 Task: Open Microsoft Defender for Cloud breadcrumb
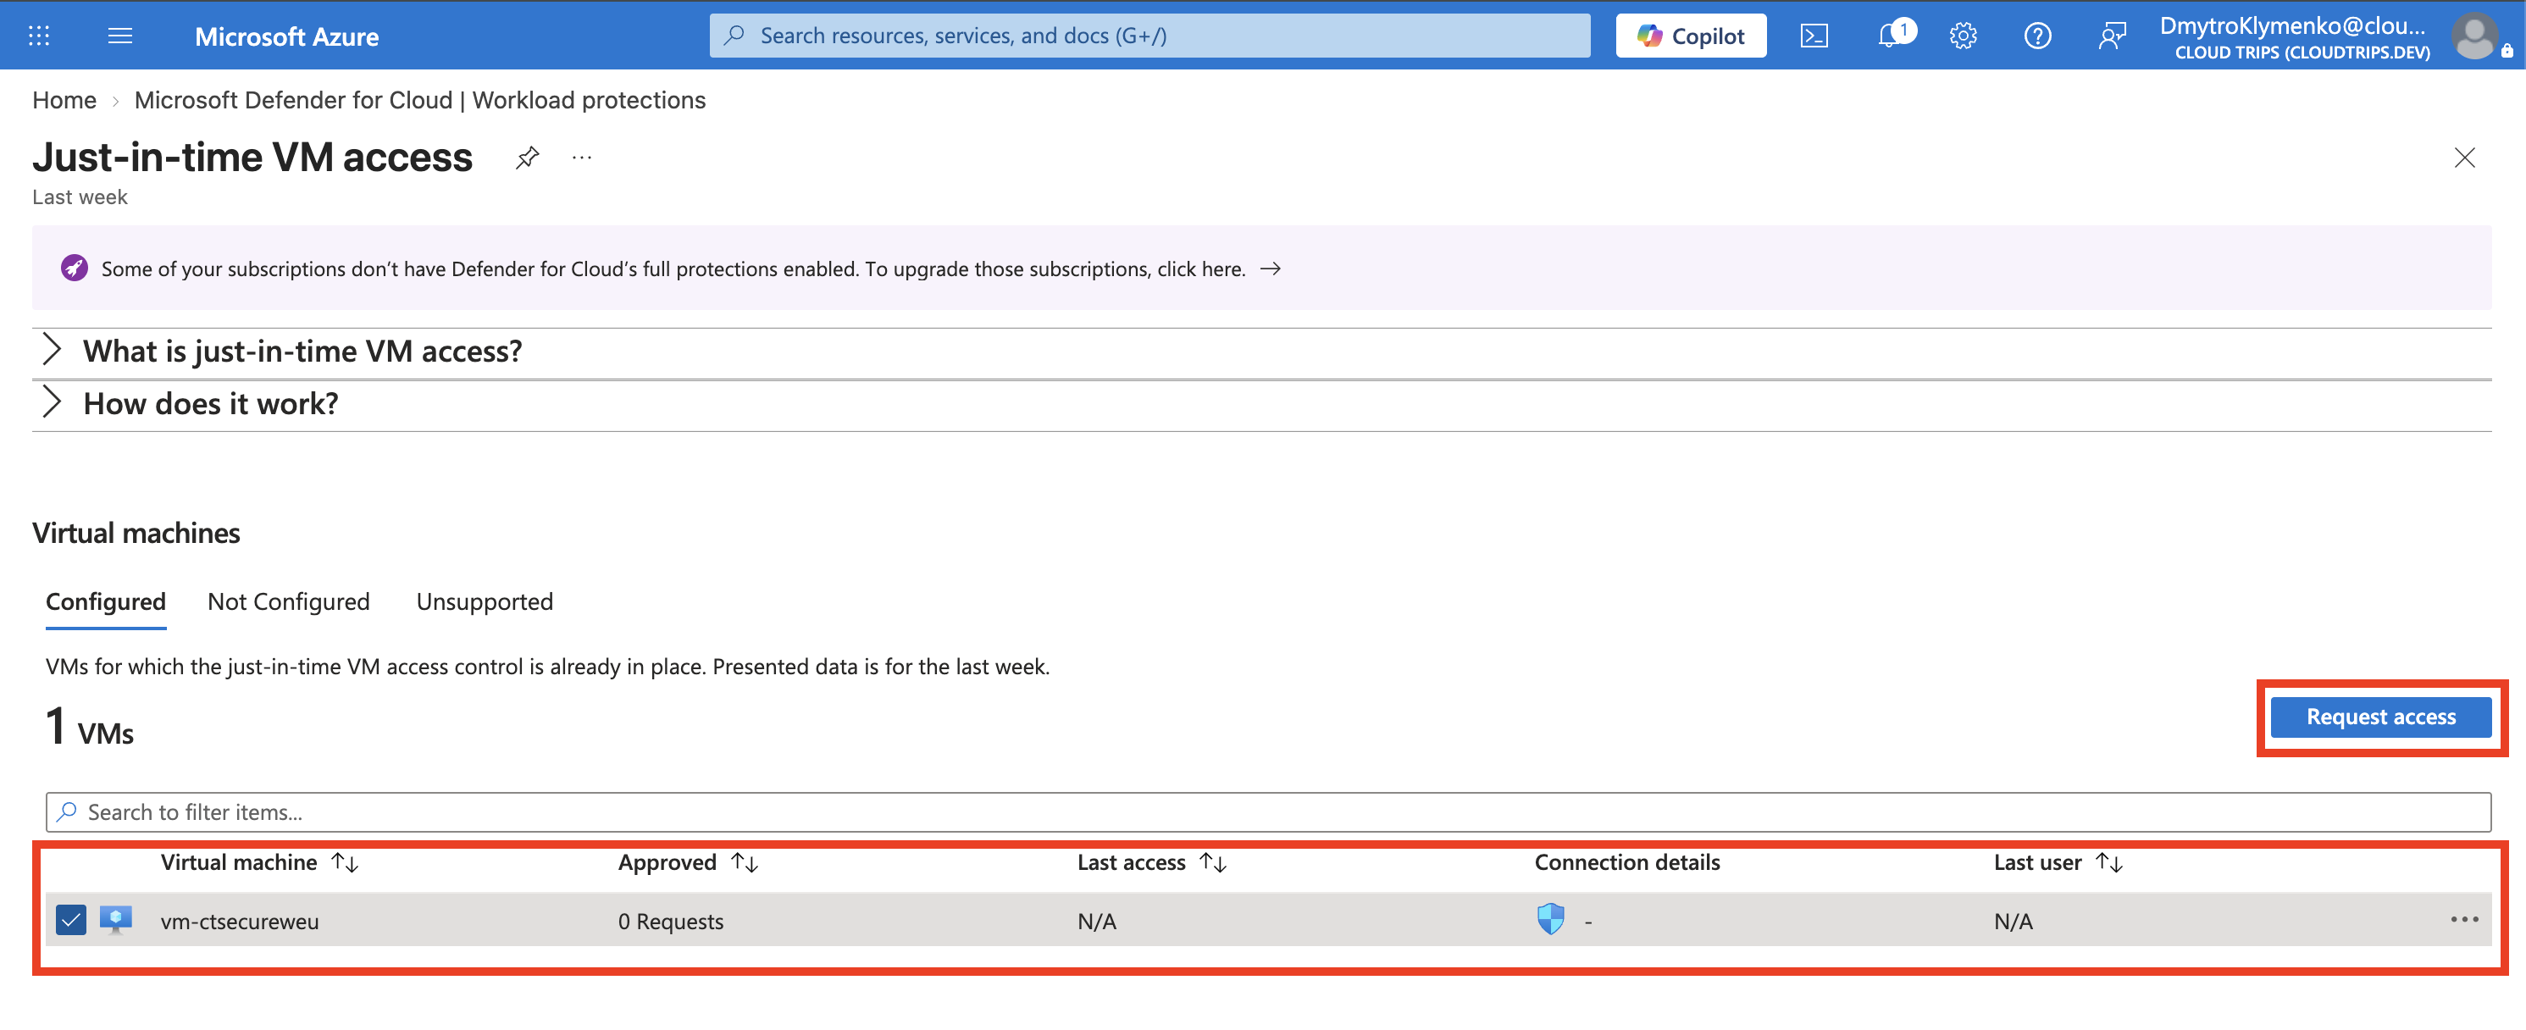coord(419,100)
